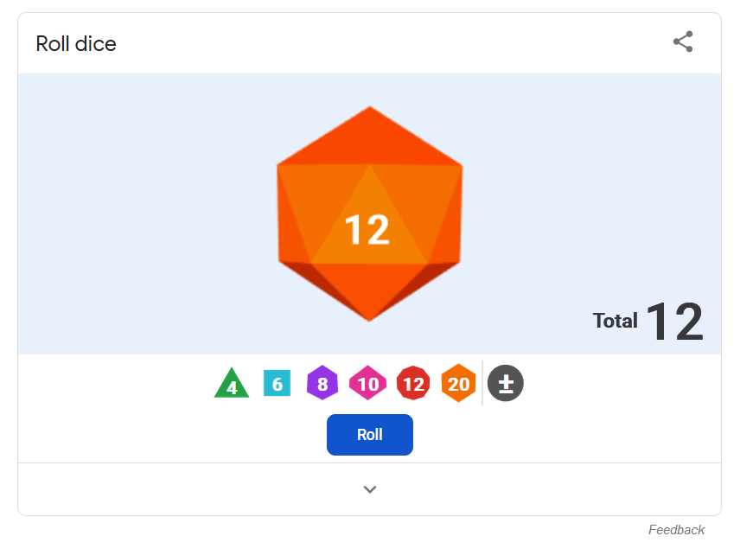Click the share icon in the header
This screenshot has height=555, width=740.
click(x=682, y=41)
